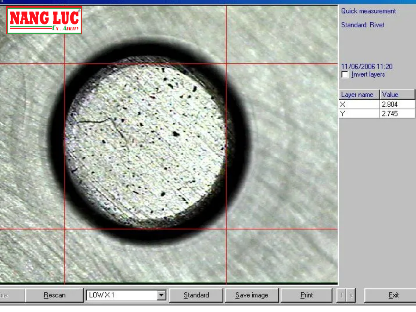Select the X layer row

pyautogui.click(x=359, y=104)
